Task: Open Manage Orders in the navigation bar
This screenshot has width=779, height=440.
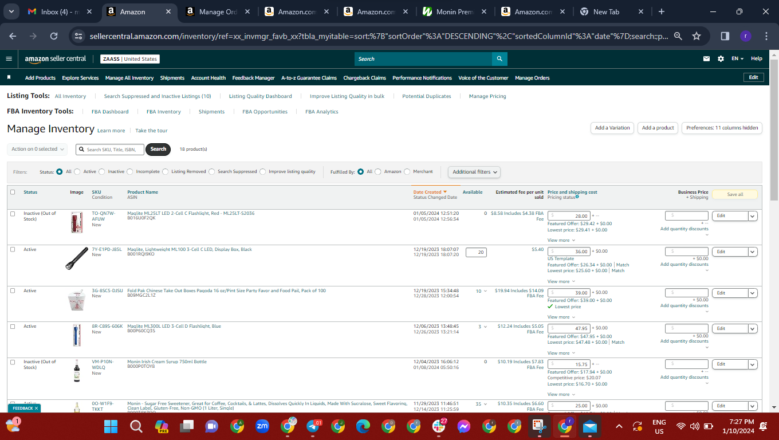Action: [532, 78]
